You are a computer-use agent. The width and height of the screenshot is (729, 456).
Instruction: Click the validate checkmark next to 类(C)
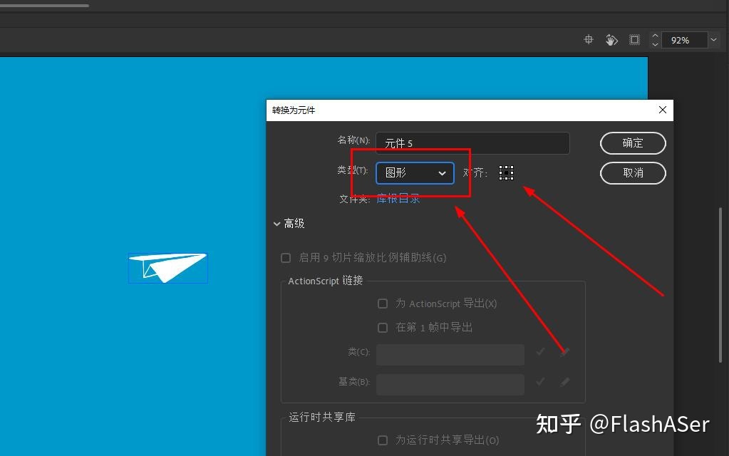click(540, 352)
